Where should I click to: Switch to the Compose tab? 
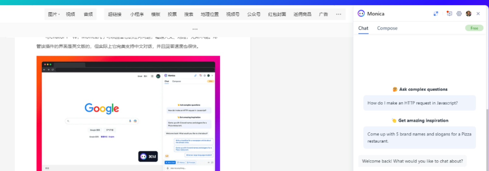pyautogui.click(x=387, y=28)
